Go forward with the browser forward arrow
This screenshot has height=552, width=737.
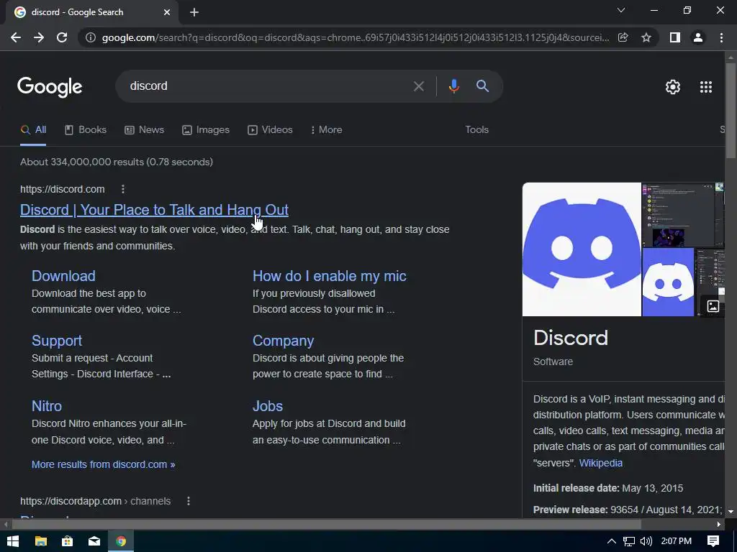click(x=39, y=37)
